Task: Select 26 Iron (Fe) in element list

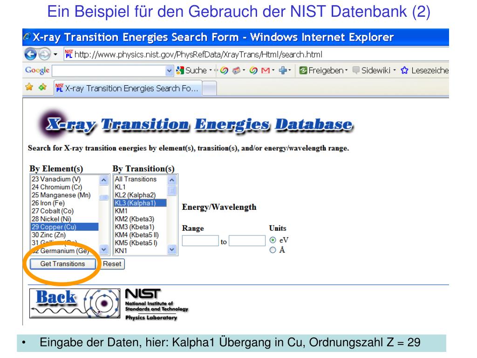Action: pos(64,203)
